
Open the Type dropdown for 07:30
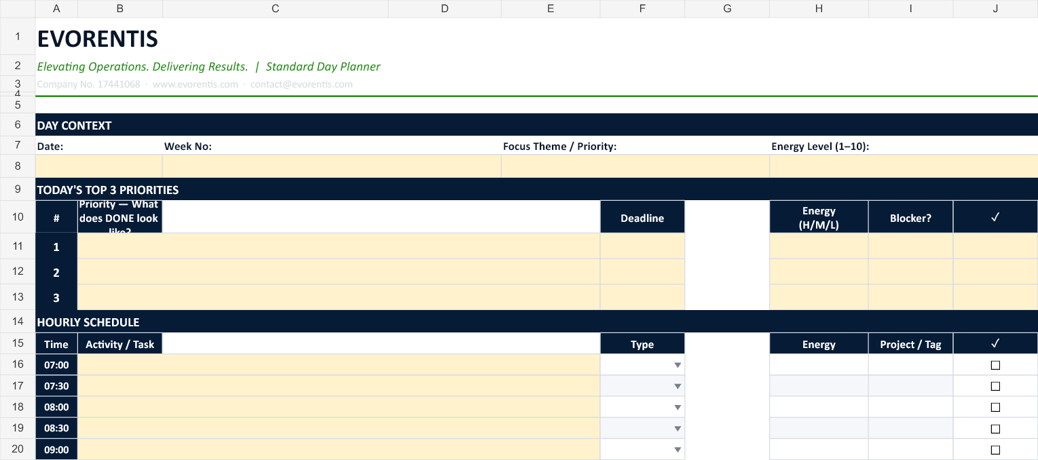(x=677, y=386)
